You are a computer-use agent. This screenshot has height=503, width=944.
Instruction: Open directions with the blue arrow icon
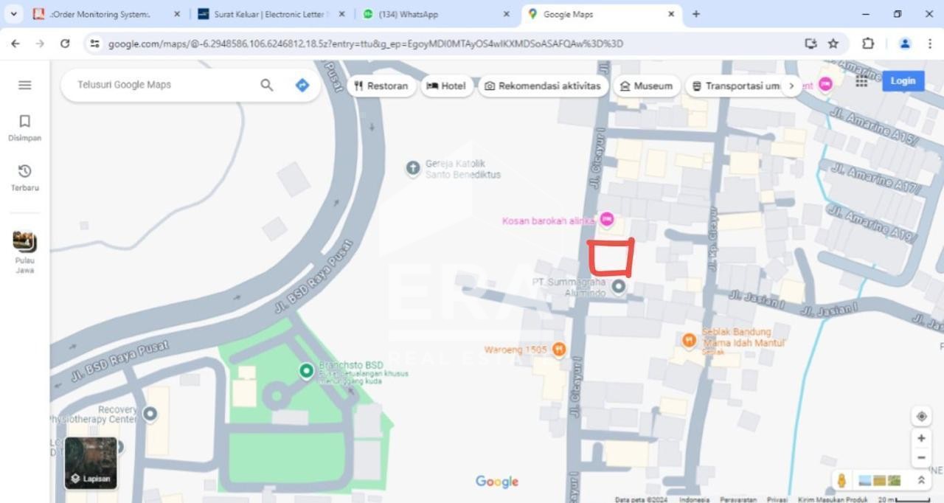coord(302,85)
